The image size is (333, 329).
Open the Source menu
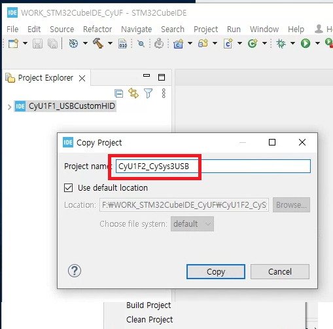click(x=62, y=29)
